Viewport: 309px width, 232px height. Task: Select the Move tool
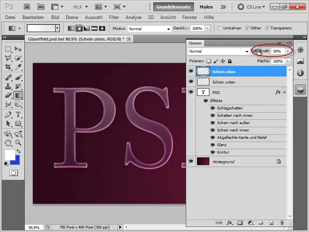point(18,49)
